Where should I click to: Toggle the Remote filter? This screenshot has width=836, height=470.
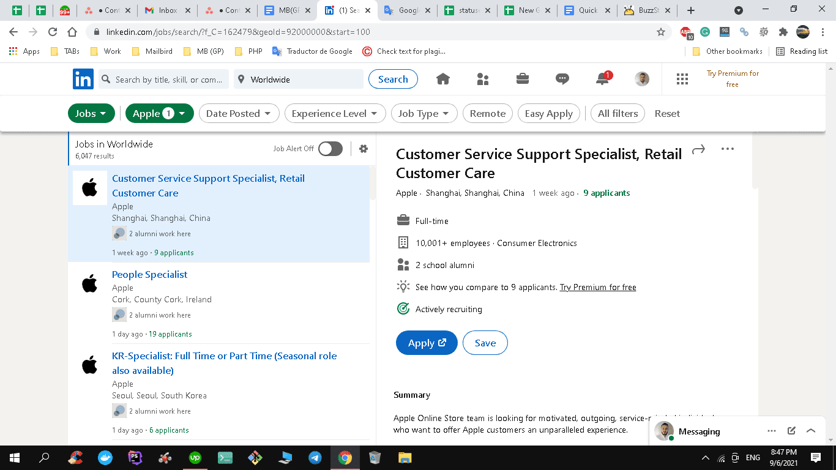[x=488, y=113]
